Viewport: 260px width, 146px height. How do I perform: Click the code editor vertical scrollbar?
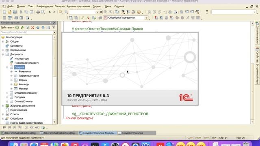(x=252, y=73)
